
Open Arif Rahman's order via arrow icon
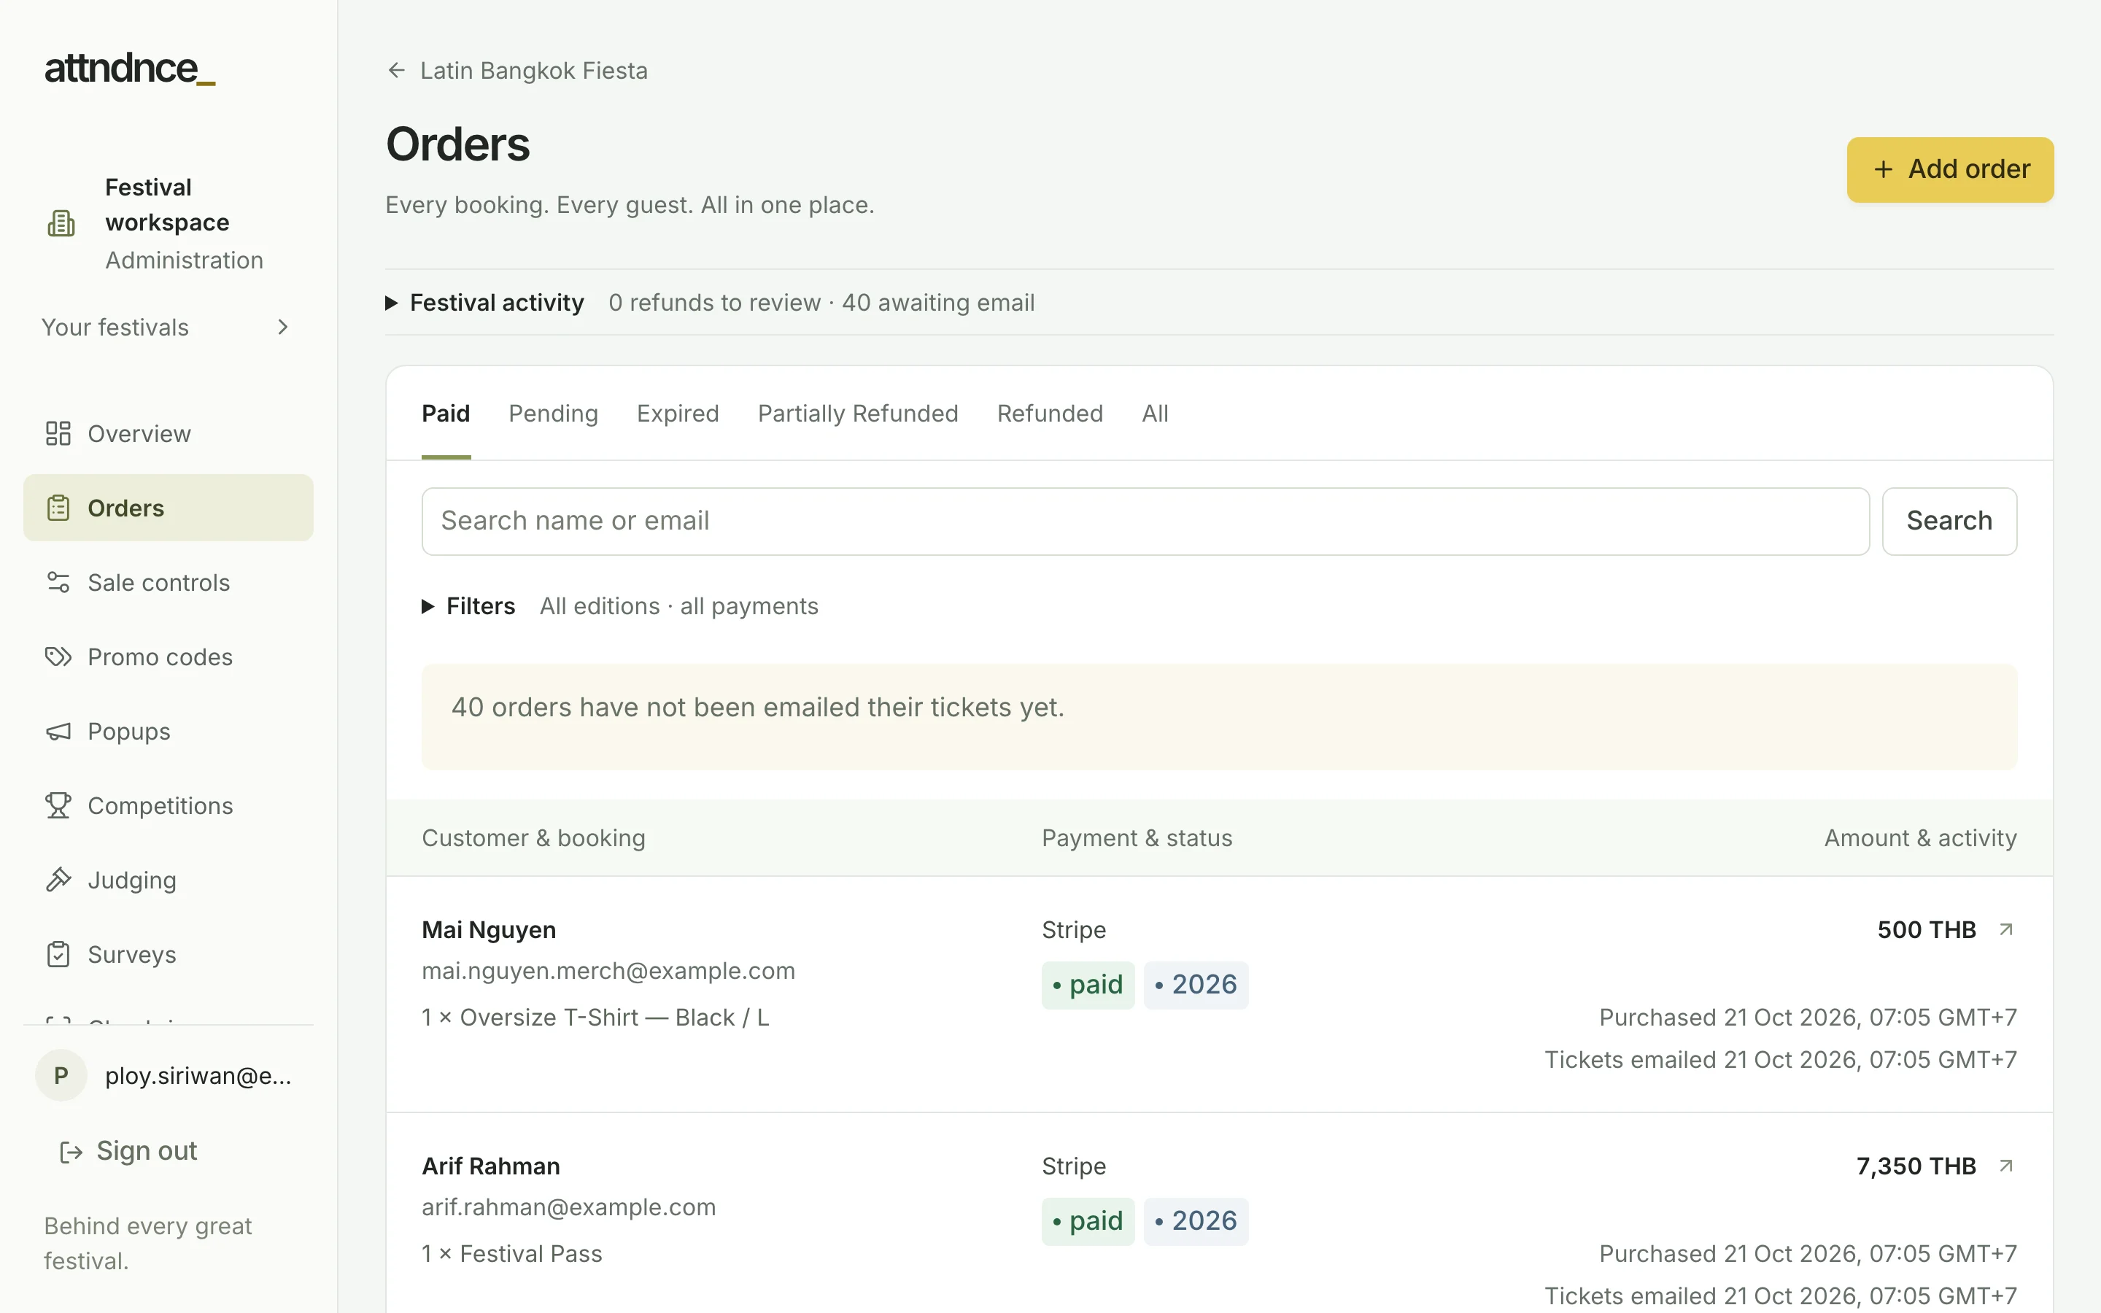(2006, 1166)
